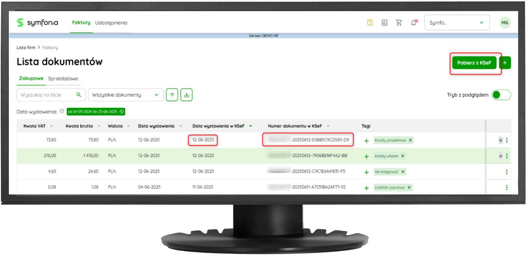Click the download export icon button

click(x=186, y=95)
